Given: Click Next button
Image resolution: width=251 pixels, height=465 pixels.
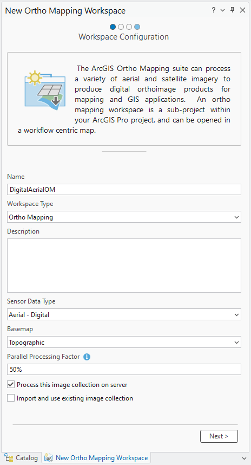Looking at the screenshot, I should click(219, 436).
